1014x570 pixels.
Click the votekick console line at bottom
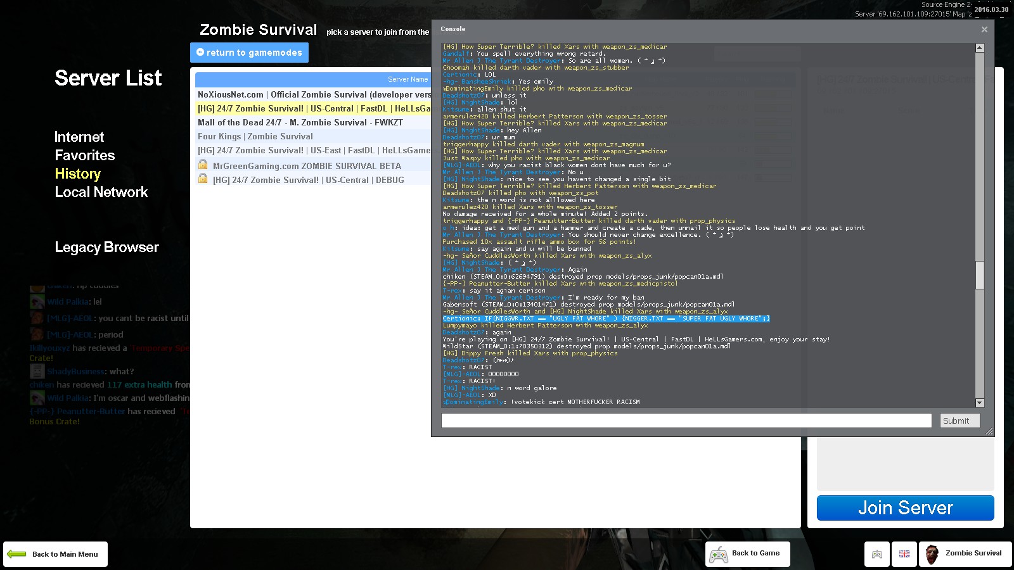541,402
